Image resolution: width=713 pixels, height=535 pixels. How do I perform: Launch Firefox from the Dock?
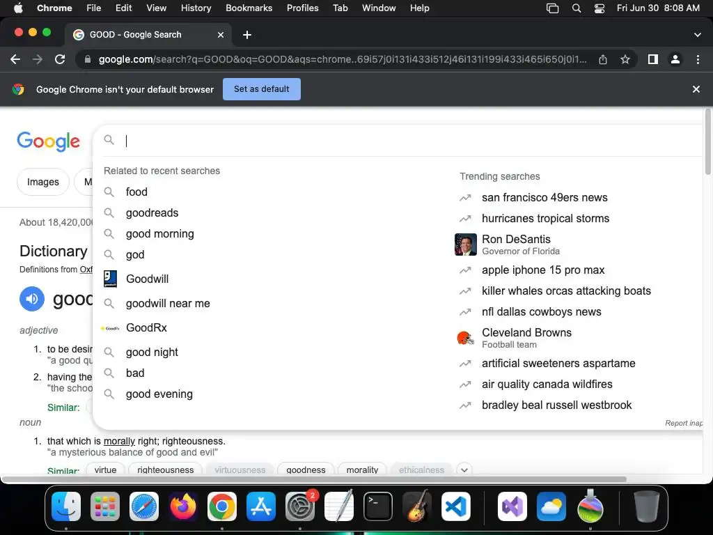tap(183, 506)
